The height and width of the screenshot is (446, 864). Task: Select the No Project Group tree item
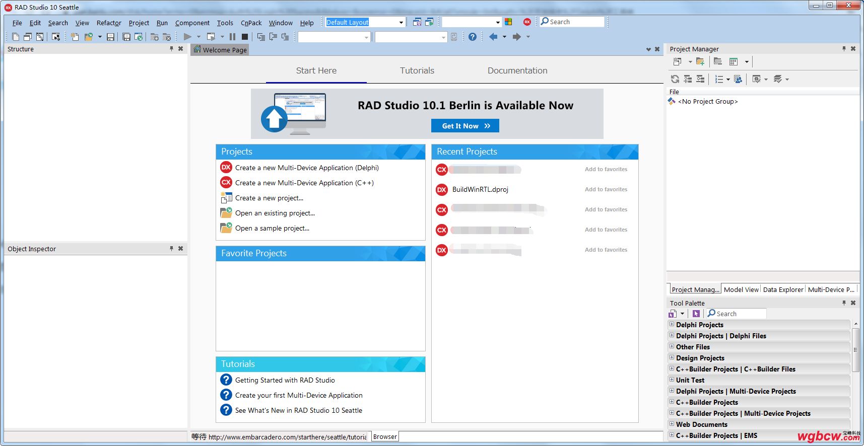[x=708, y=101]
